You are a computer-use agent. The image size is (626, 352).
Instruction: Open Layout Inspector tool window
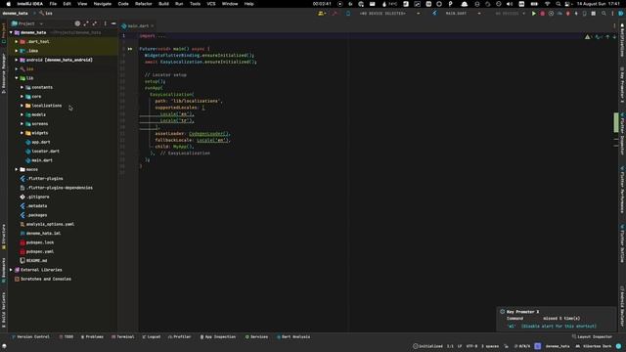tap(592, 336)
